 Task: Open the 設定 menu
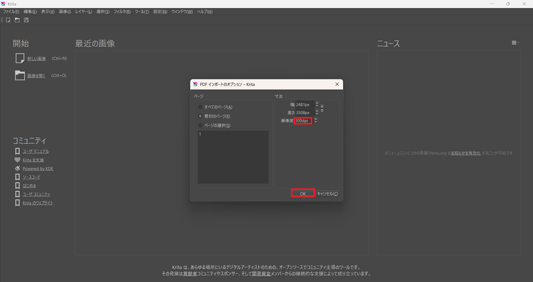click(x=160, y=12)
